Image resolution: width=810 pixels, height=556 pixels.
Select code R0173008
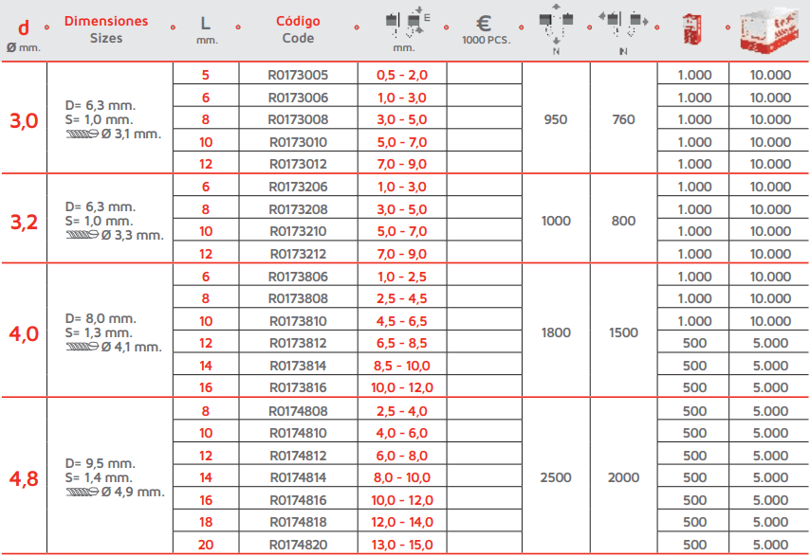pos(298,119)
